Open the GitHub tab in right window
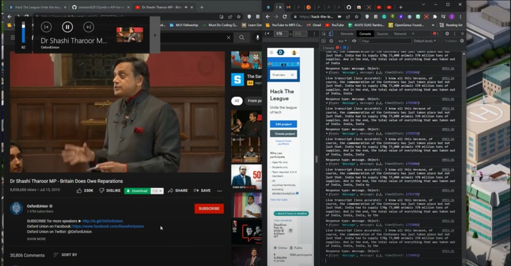 coord(349,7)
